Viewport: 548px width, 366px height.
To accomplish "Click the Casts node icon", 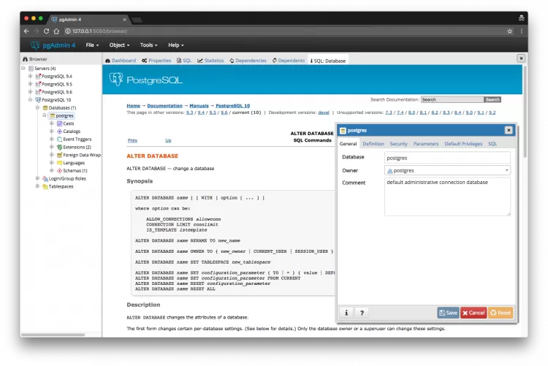I will 59,123.
